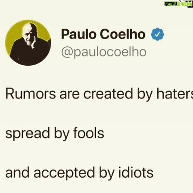Click the checkmark inside the verified badge
Screen dimensions: 193x193
tap(157, 34)
